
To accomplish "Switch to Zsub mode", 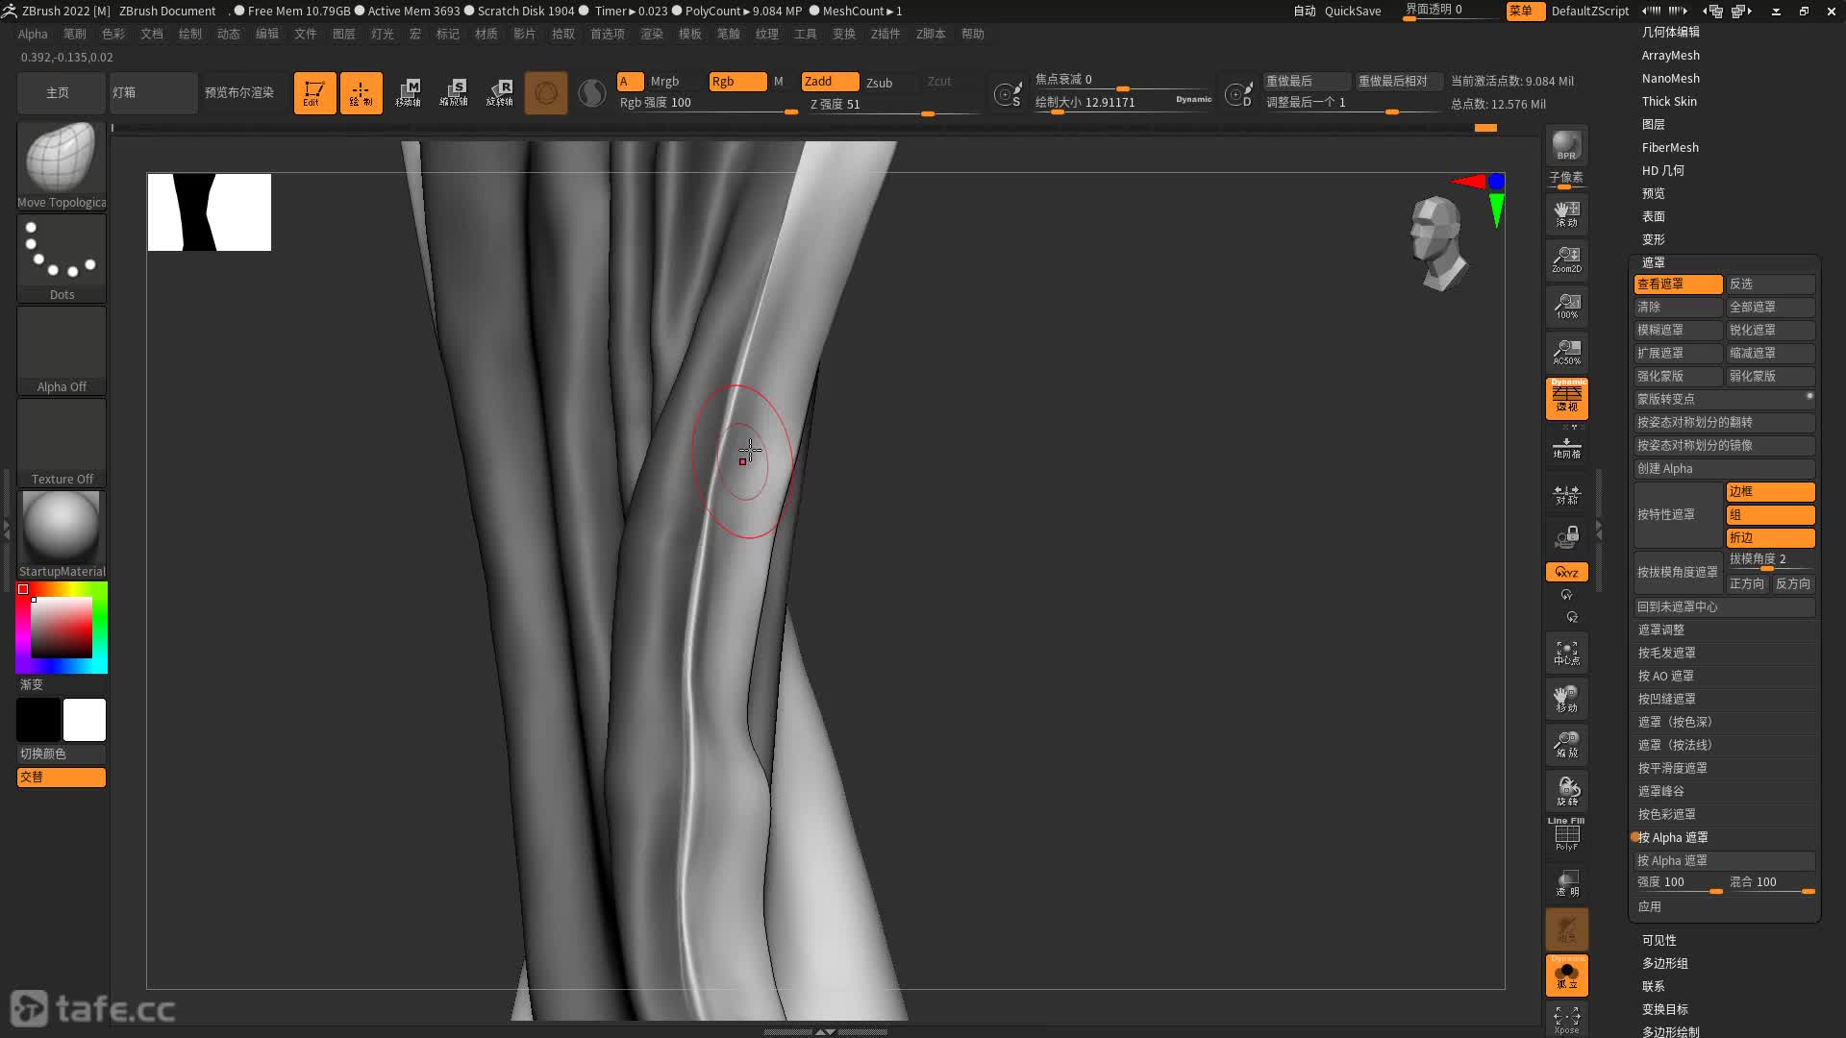I will (879, 83).
